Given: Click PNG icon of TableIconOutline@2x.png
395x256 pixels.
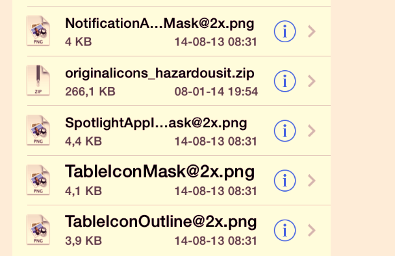Looking at the screenshot, I should pos(38,229).
